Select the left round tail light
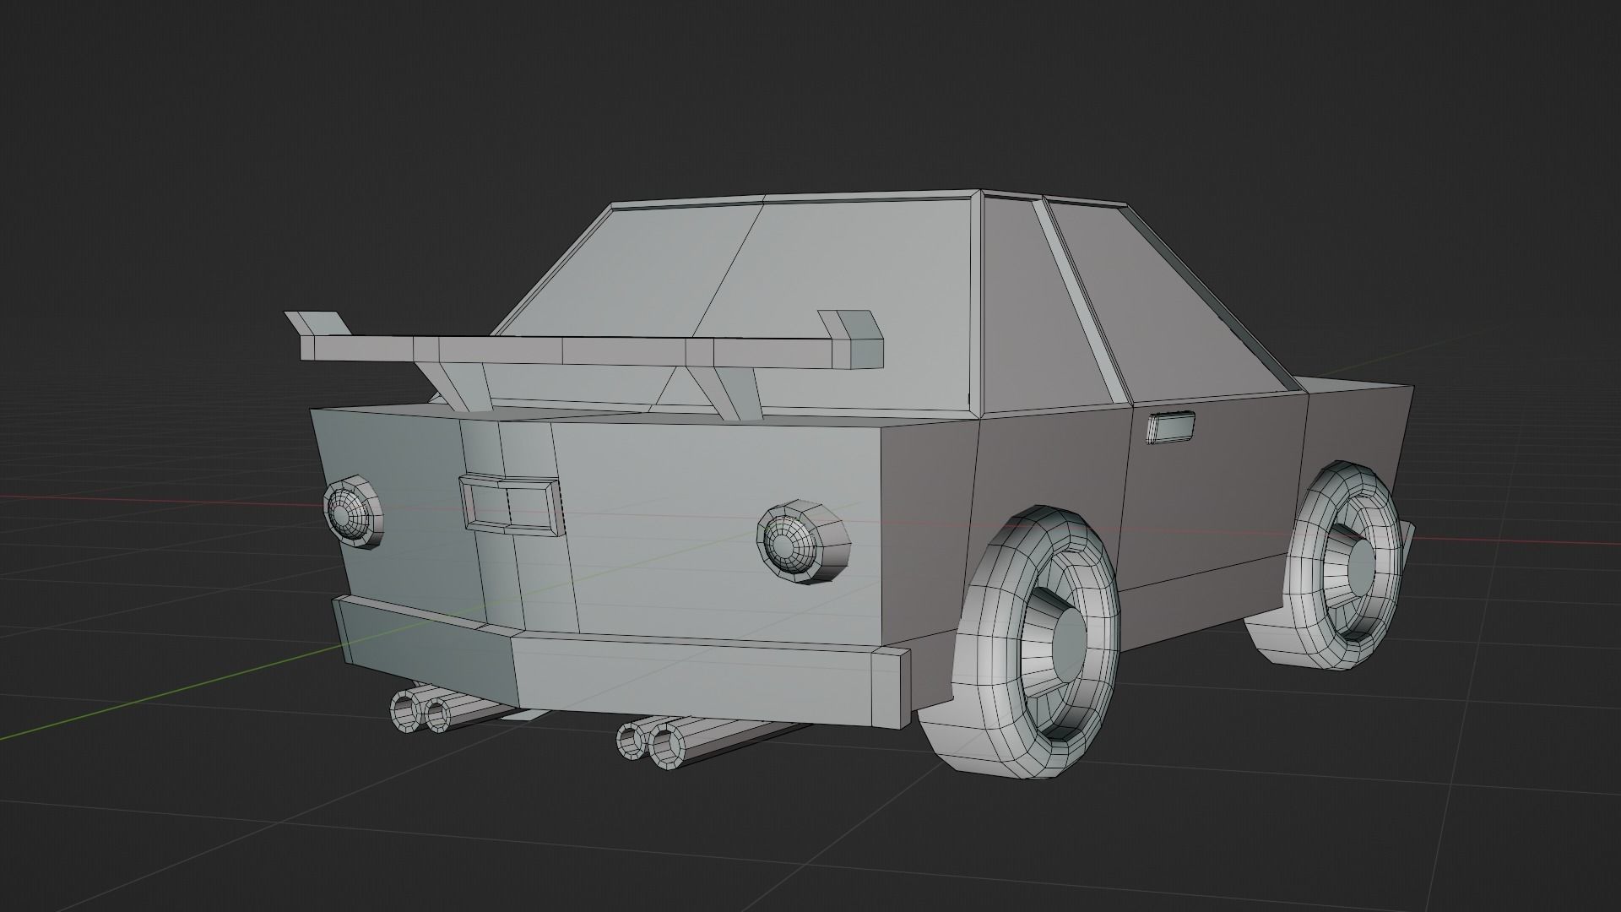 354,513
